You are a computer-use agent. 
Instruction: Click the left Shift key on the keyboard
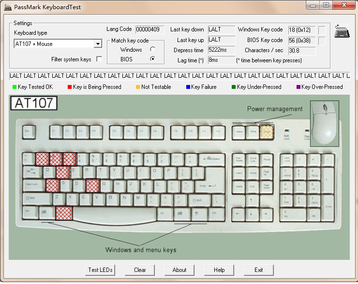(x=37, y=199)
